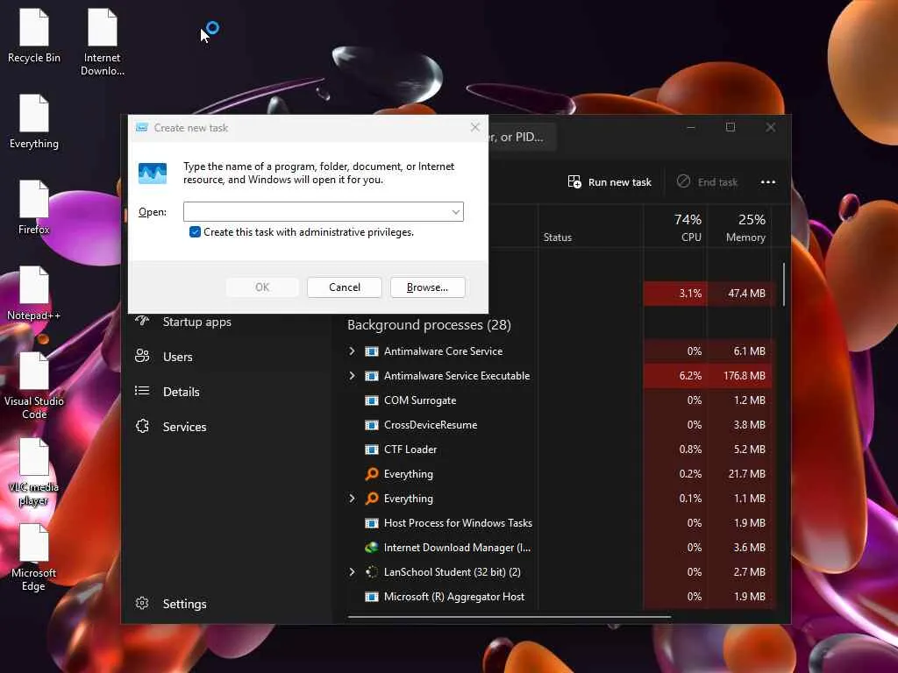Maximize the Task Manager window
The height and width of the screenshot is (673, 898).
[731, 127]
